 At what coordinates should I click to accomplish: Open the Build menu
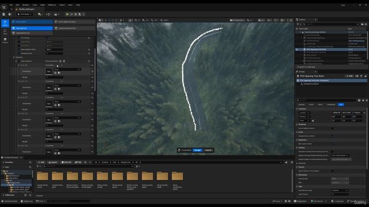pyautogui.click(x=42, y=5)
